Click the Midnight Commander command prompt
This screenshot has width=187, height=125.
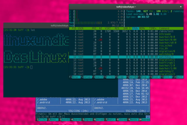[x=50, y=117]
